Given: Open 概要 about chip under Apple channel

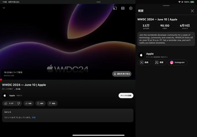Looking at the screenshot, I should [x=159, y=62].
